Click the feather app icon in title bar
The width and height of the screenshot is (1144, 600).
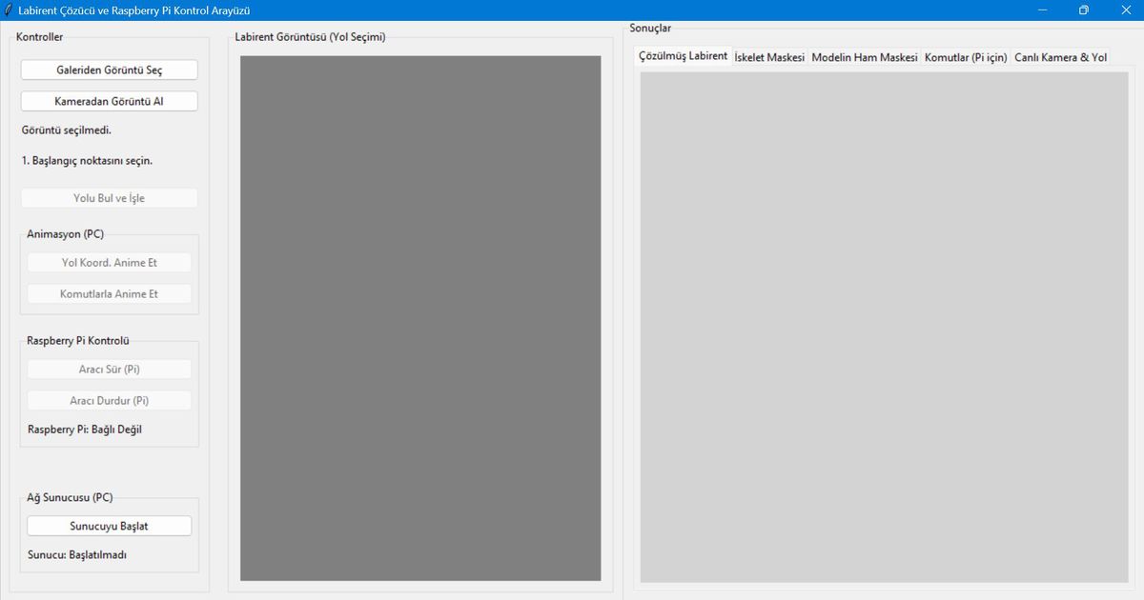(9, 10)
